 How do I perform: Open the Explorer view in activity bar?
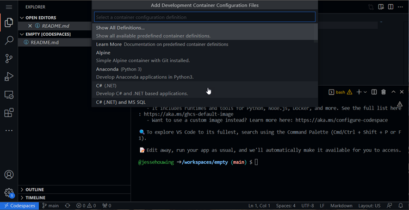pyautogui.click(x=9, y=22)
